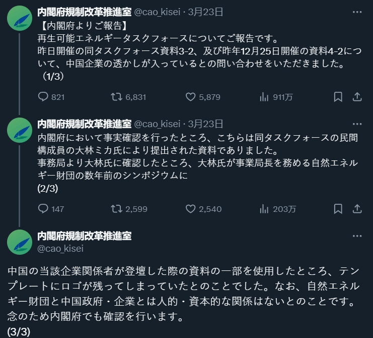Screen dimensions: 373x338
Task: Open more options menu on third tweet
Action: (x=357, y=236)
